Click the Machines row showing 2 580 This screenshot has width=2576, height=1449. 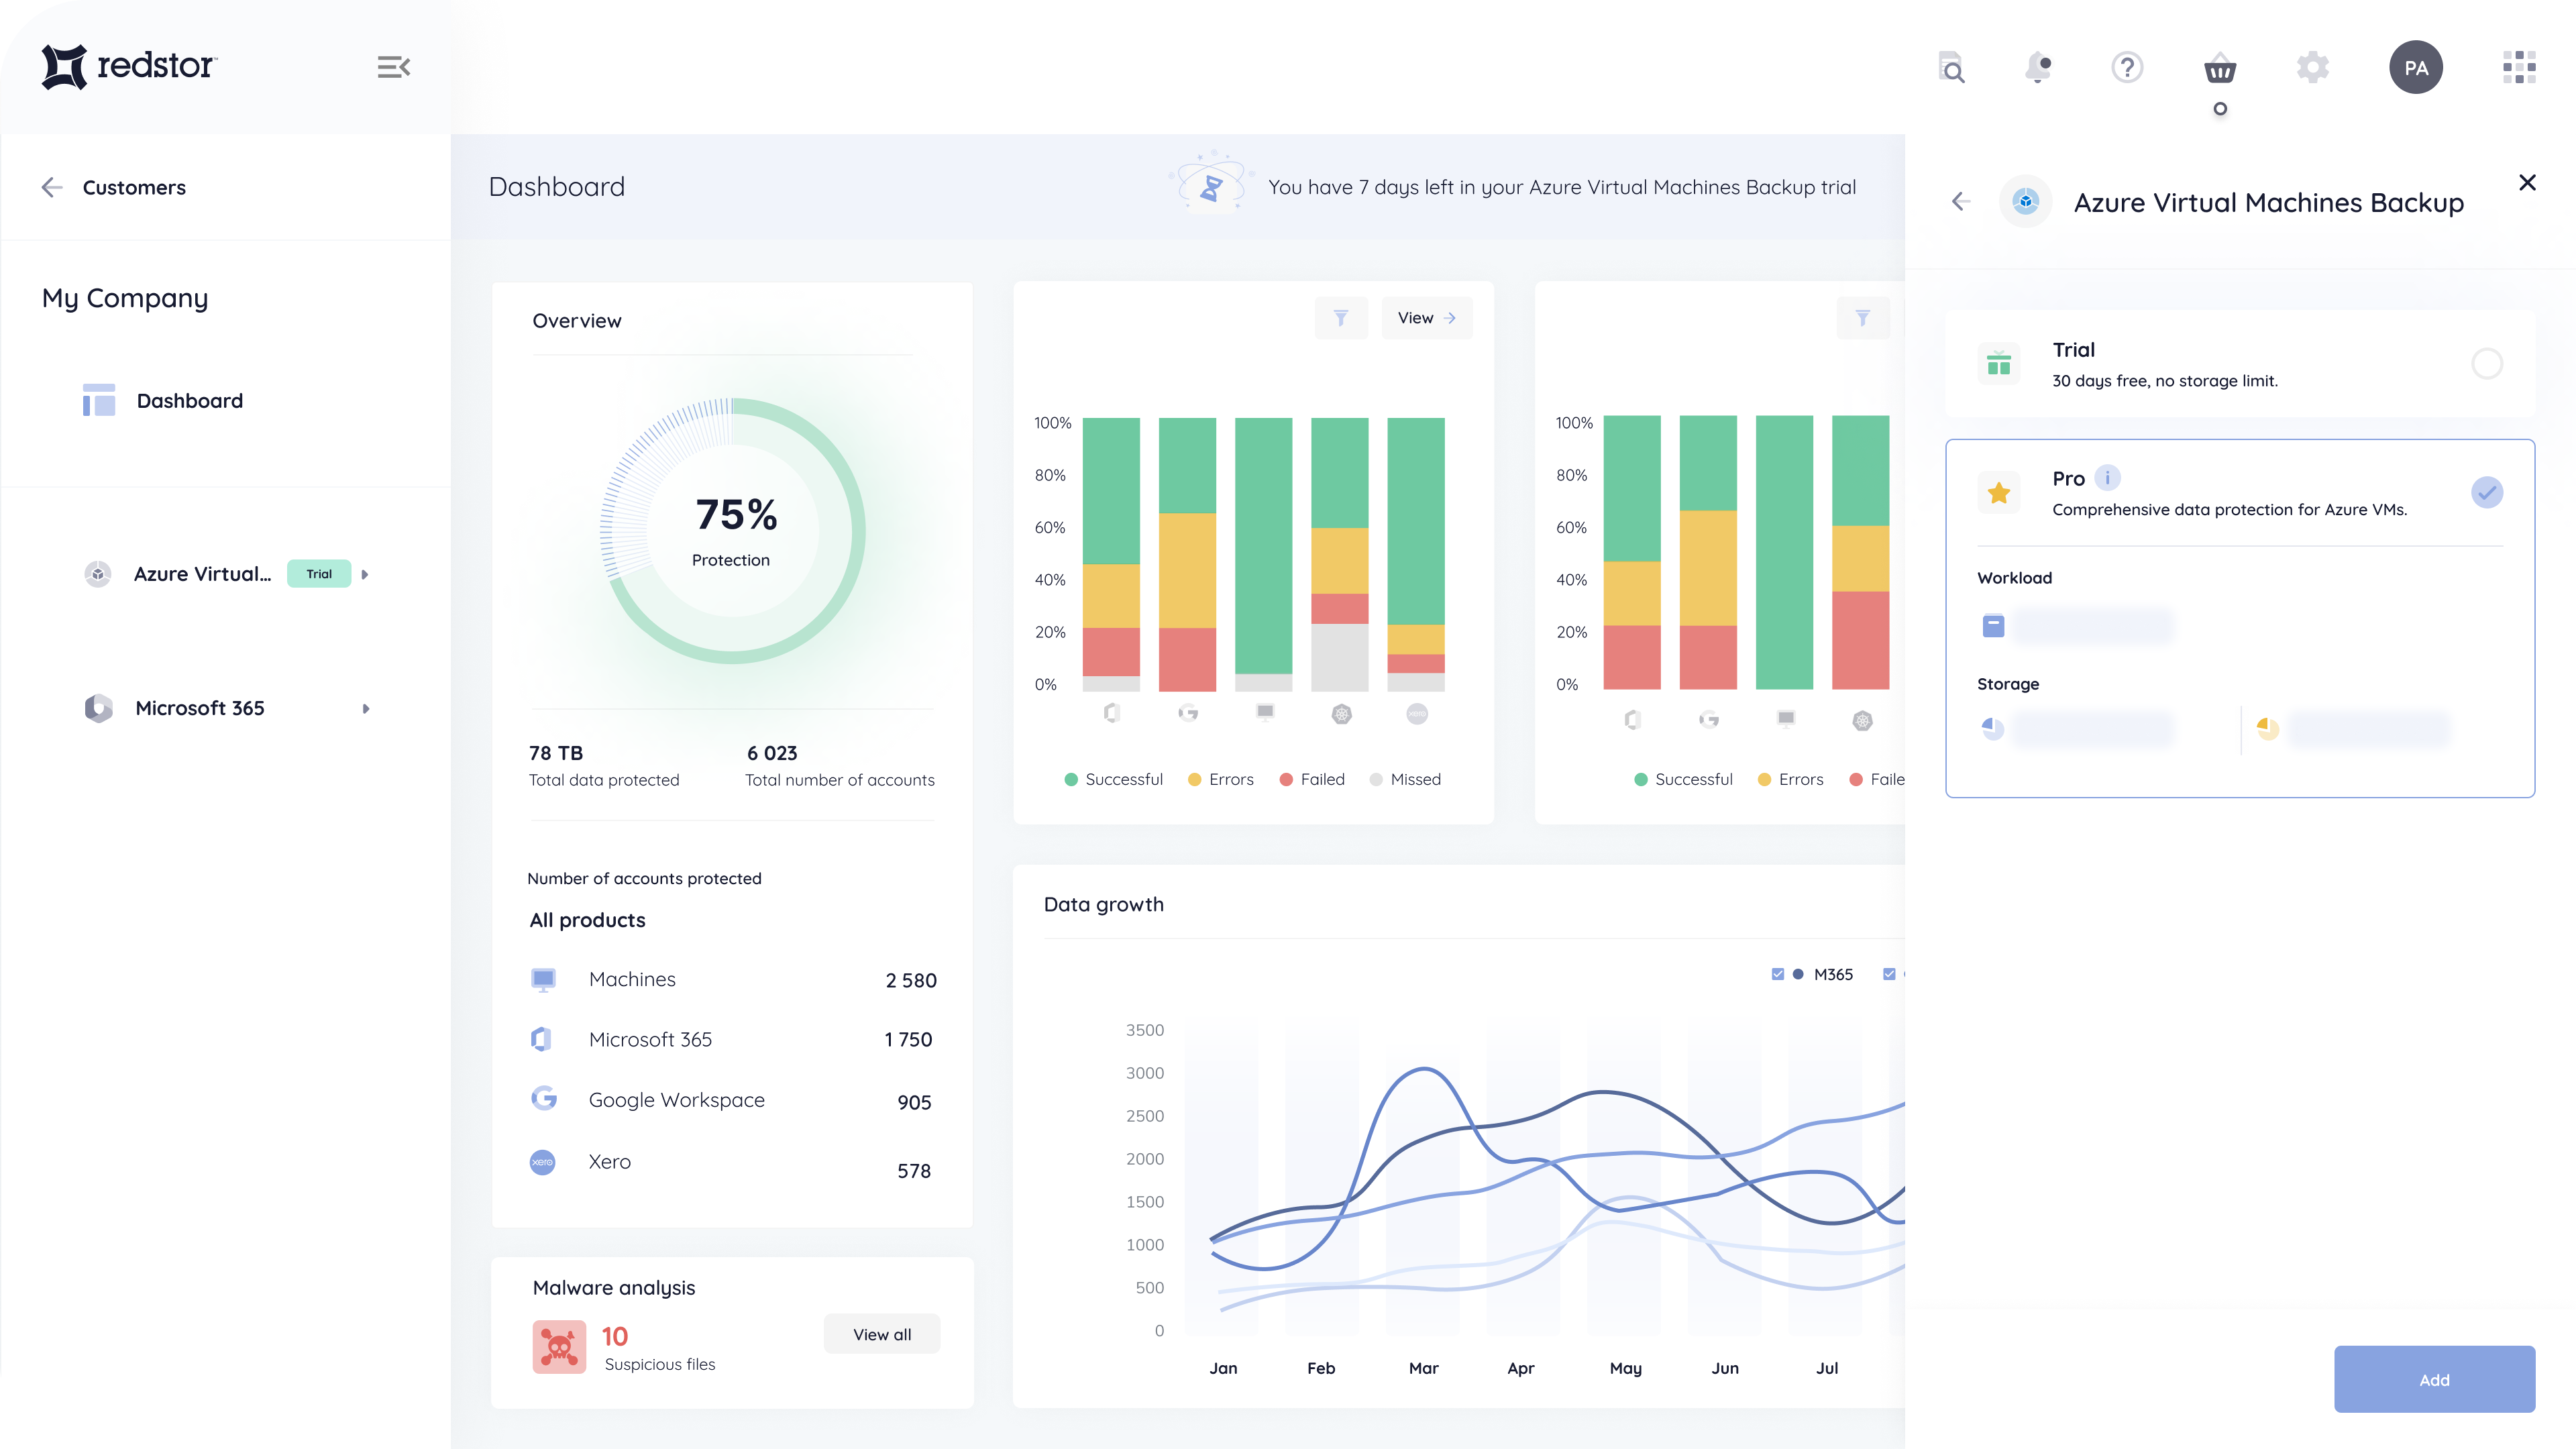pos(733,980)
